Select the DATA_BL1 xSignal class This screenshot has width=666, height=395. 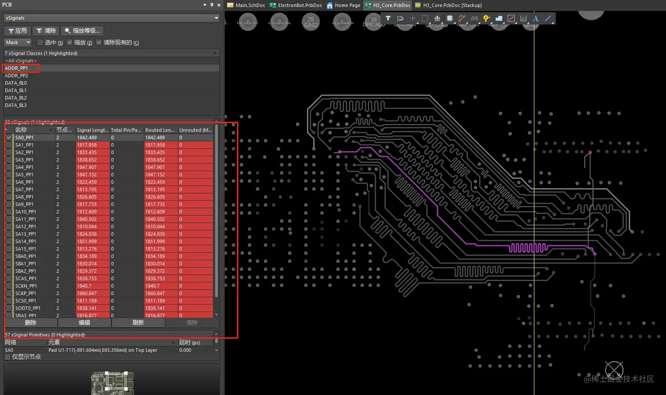pyautogui.click(x=111, y=91)
